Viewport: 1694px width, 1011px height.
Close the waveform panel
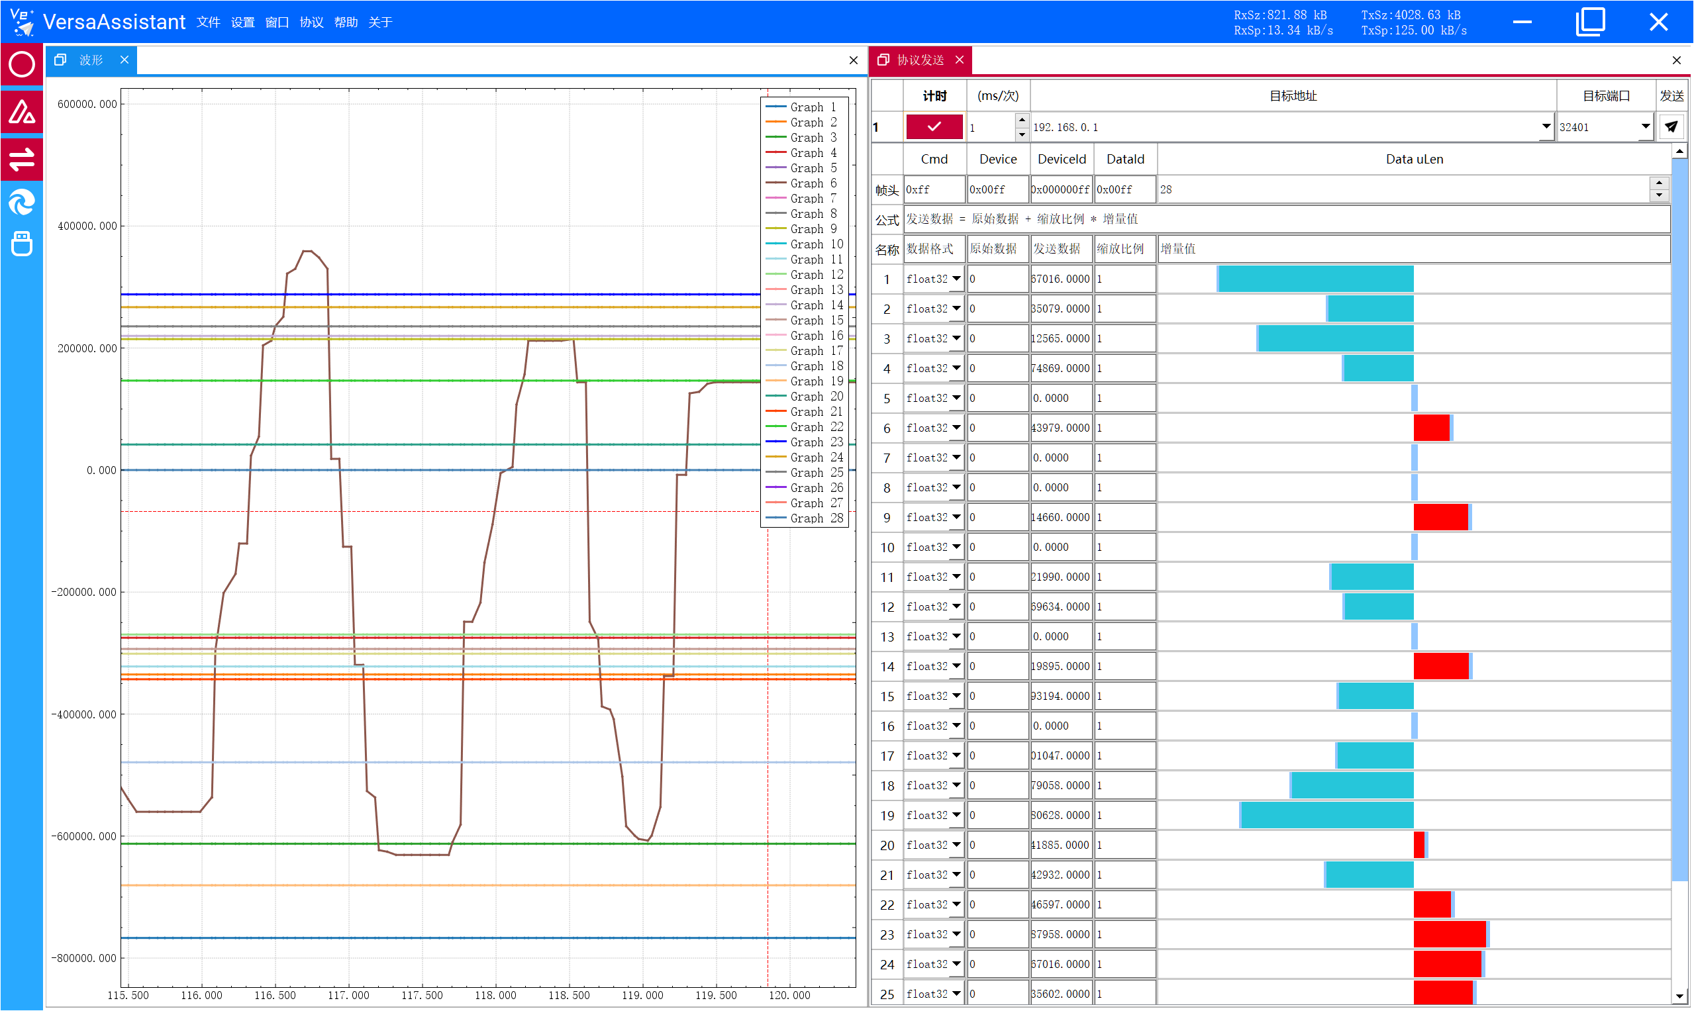(x=854, y=61)
